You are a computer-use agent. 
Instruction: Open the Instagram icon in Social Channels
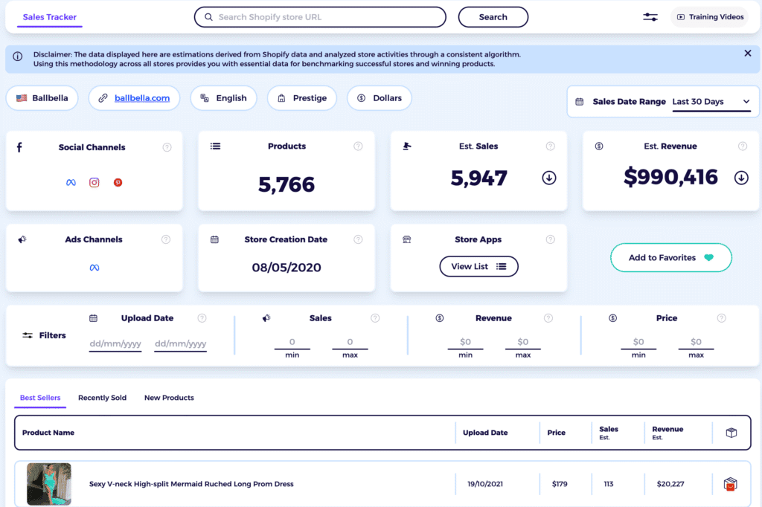(94, 181)
